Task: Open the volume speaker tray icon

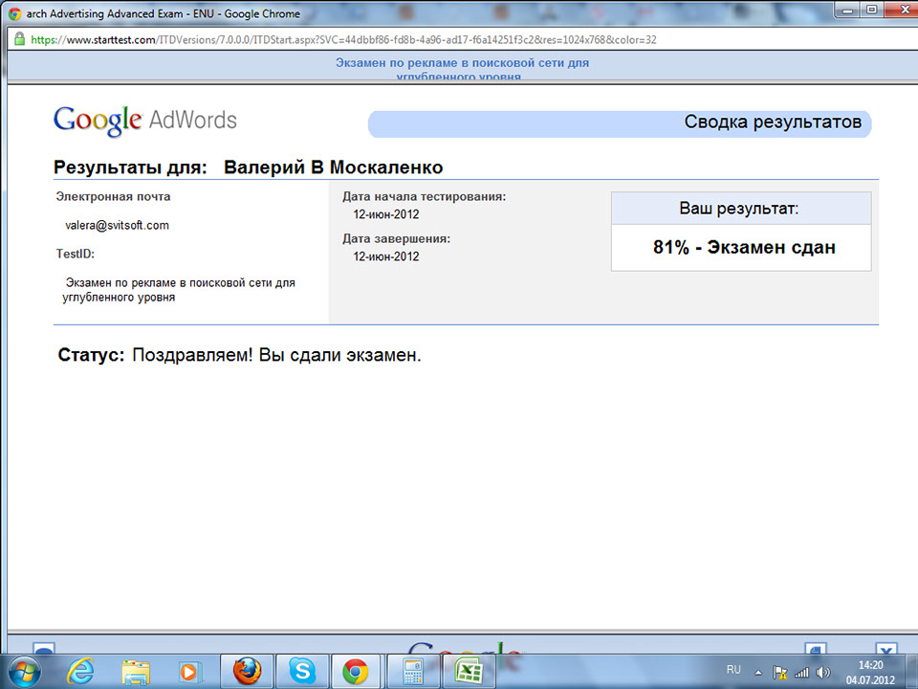Action: tap(823, 673)
